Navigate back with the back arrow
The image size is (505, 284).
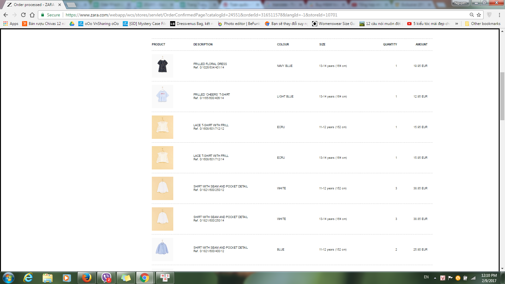6,15
